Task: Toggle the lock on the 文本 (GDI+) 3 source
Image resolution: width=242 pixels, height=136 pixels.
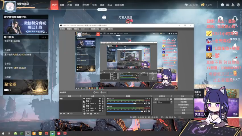Action: [103, 103]
